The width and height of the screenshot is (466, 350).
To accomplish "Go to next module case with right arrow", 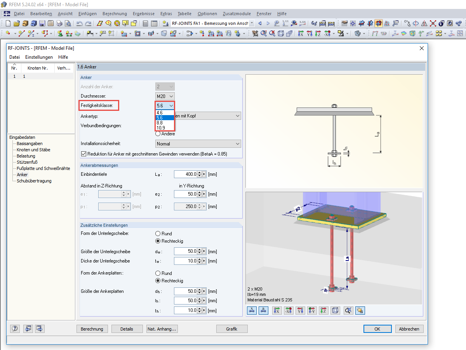I will coord(268,23).
